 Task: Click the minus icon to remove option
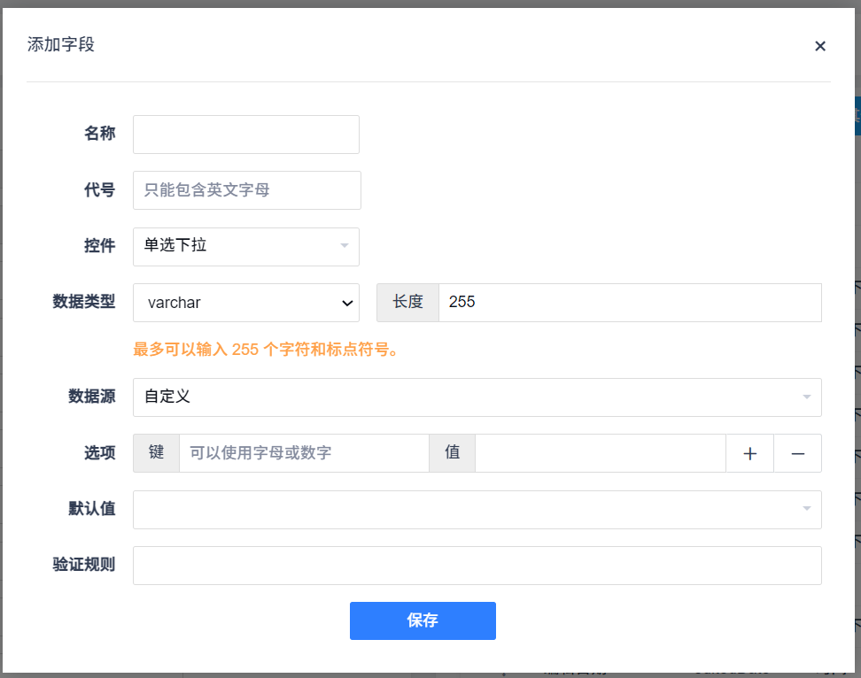798,453
